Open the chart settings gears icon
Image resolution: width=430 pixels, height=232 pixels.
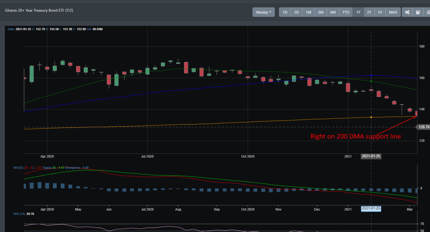point(407,12)
